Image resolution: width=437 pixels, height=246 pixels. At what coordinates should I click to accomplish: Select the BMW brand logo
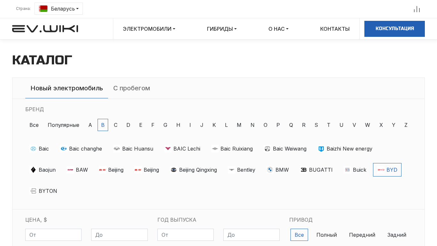pyautogui.click(x=270, y=170)
